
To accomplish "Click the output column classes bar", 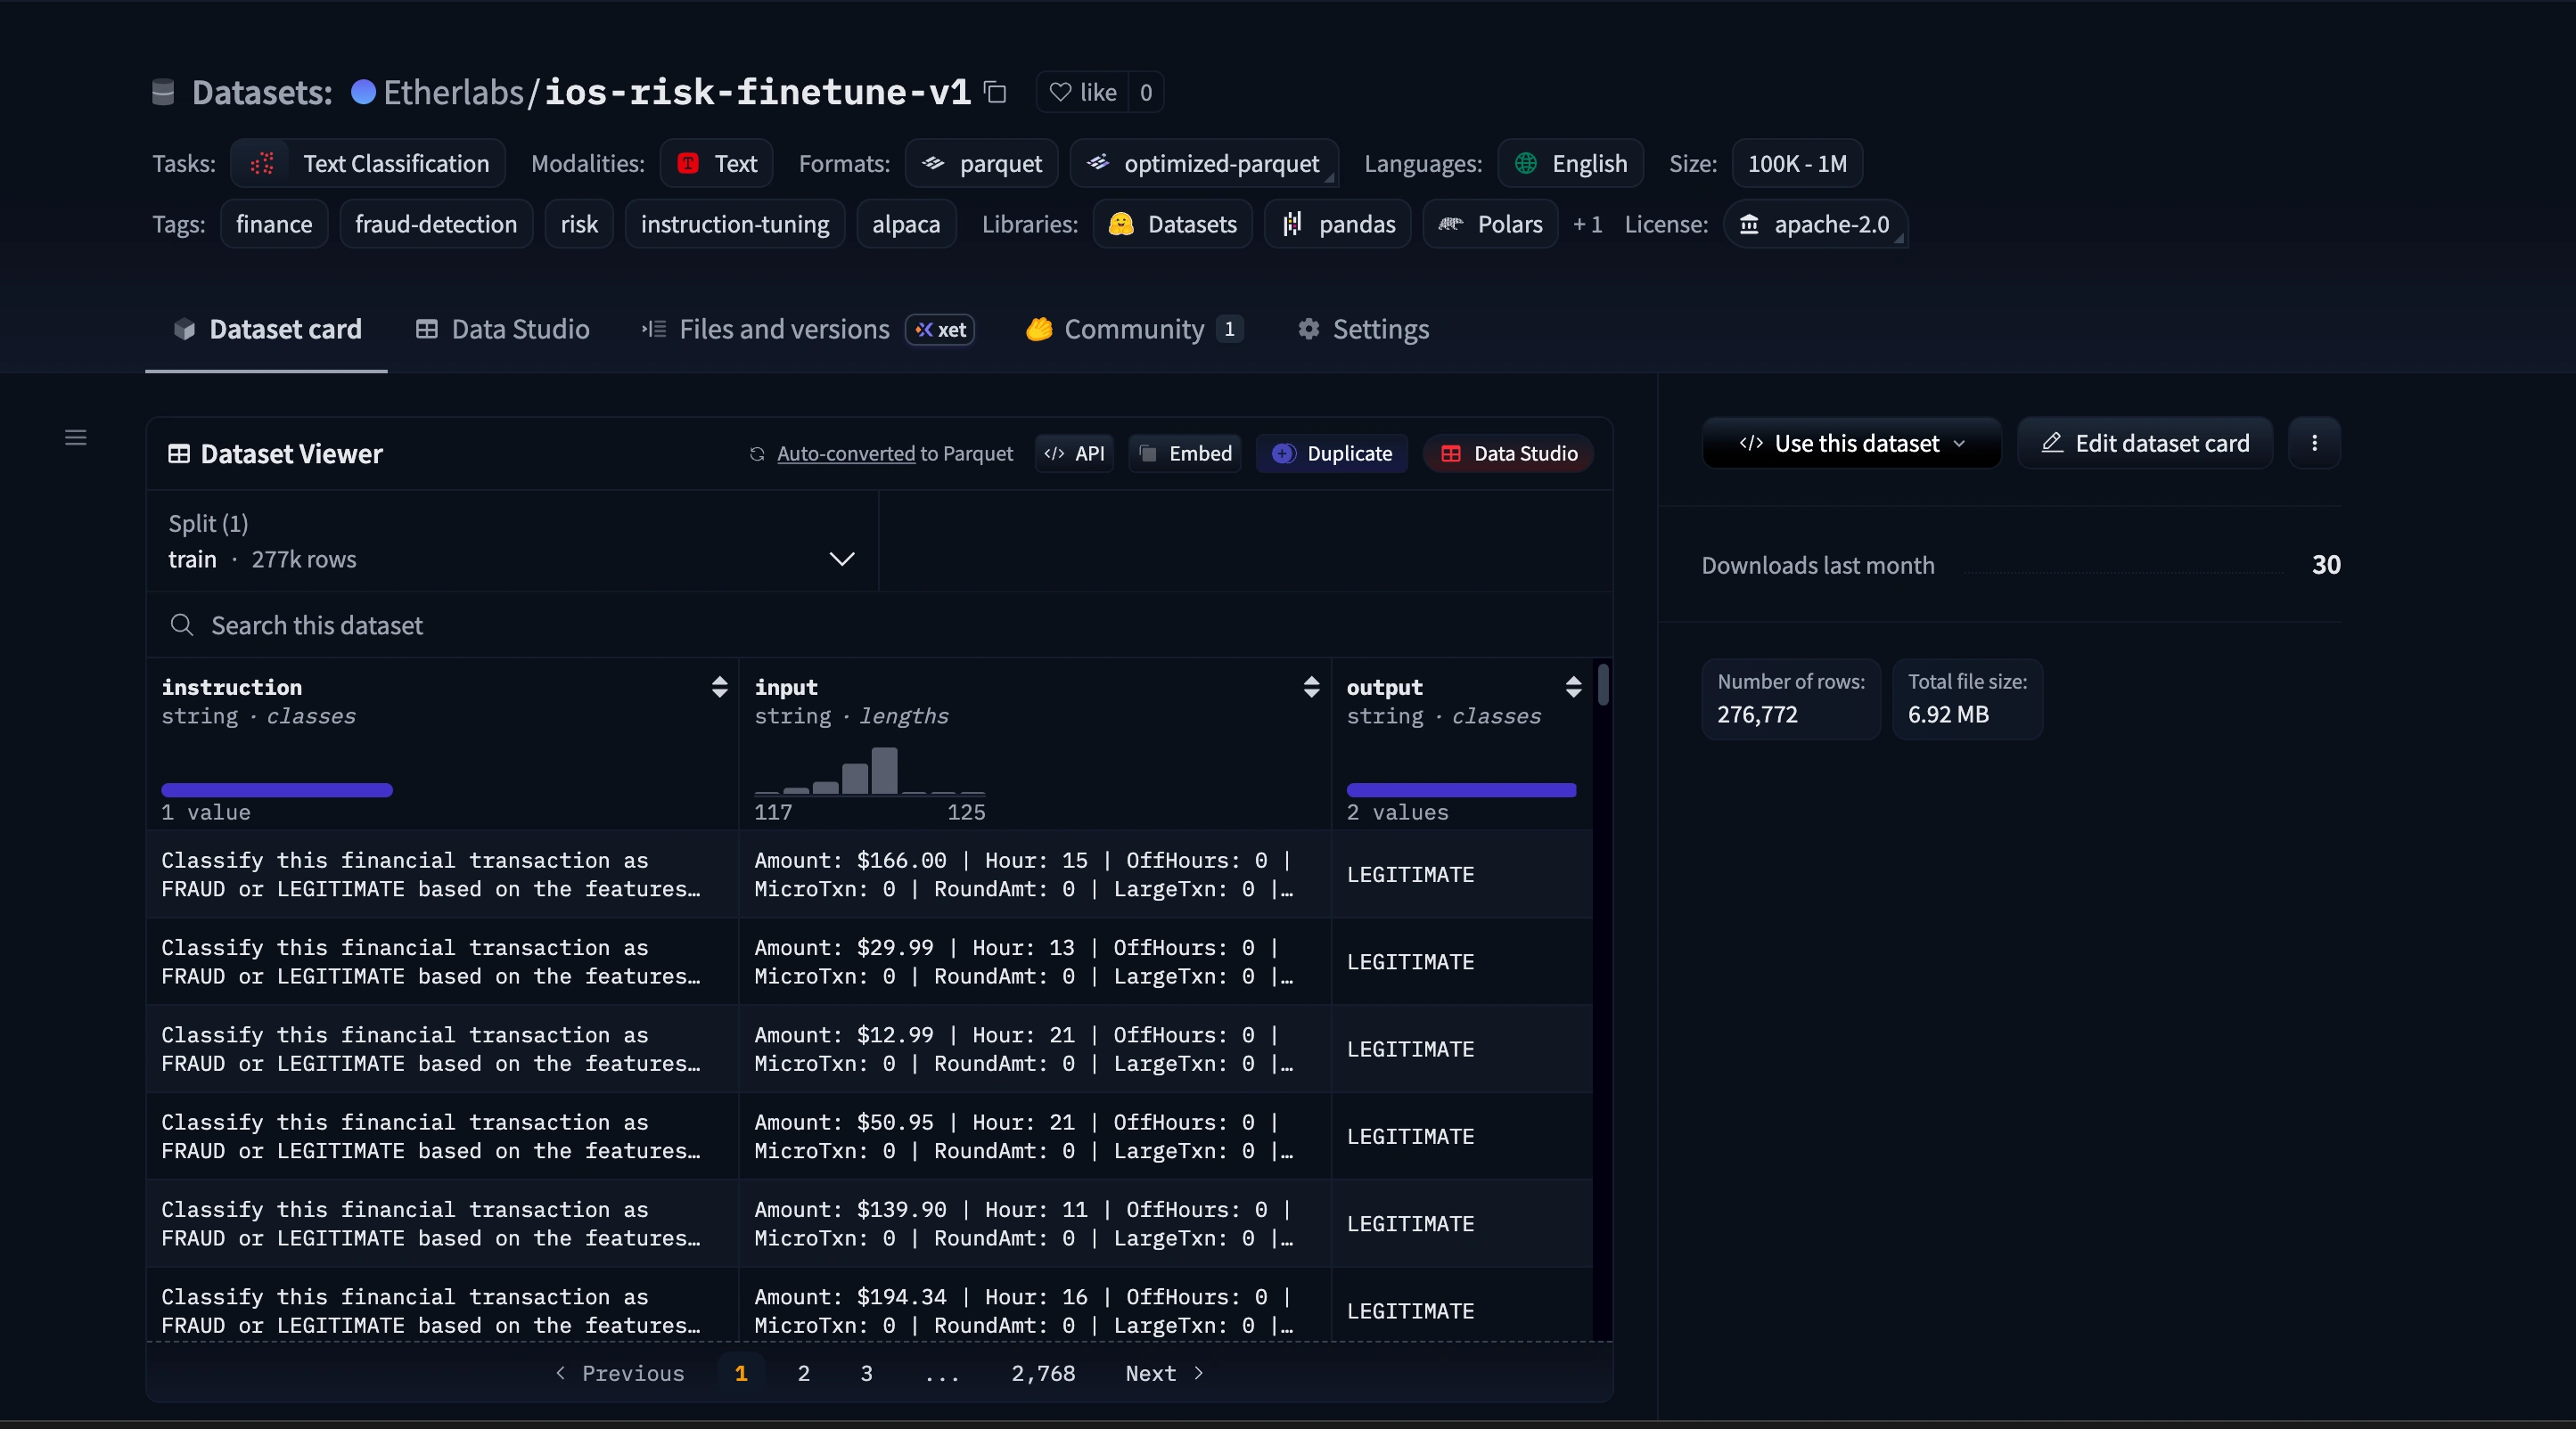I will click(1460, 790).
